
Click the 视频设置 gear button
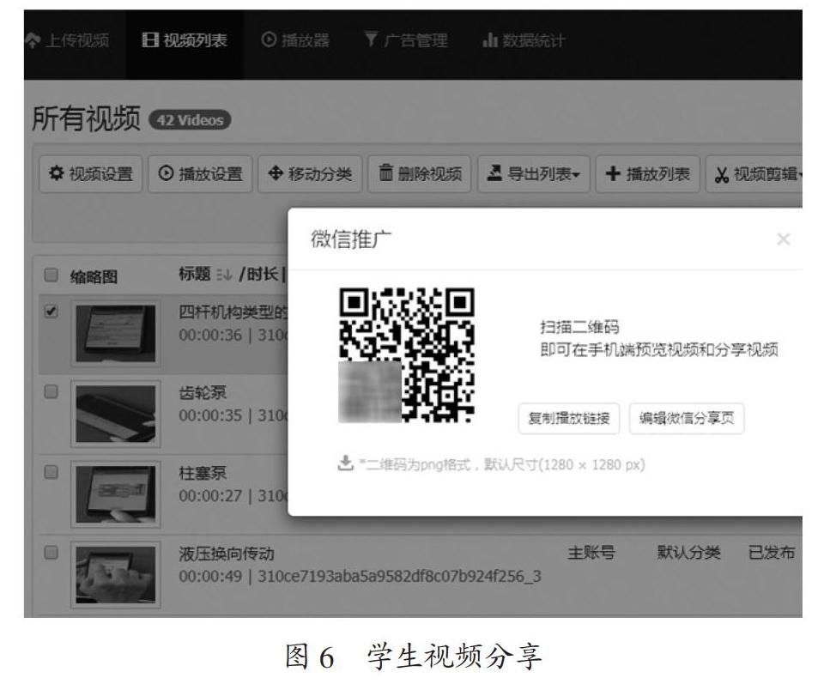(90, 174)
